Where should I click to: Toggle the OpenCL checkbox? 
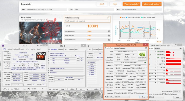(115, 93)
